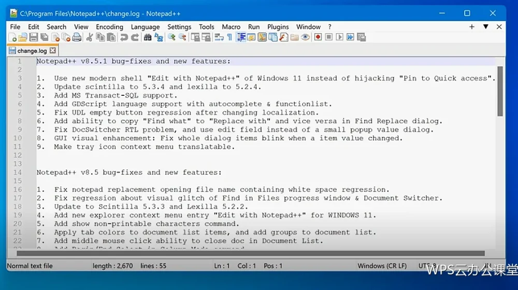The width and height of the screenshot is (518, 290).
Task: Click 'Normal text file' status entry
Action: tap(30, 266)
